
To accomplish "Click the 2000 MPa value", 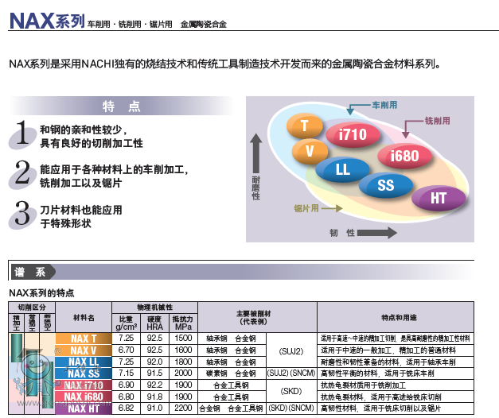I will pyautogui.click(x=183, y=373).
